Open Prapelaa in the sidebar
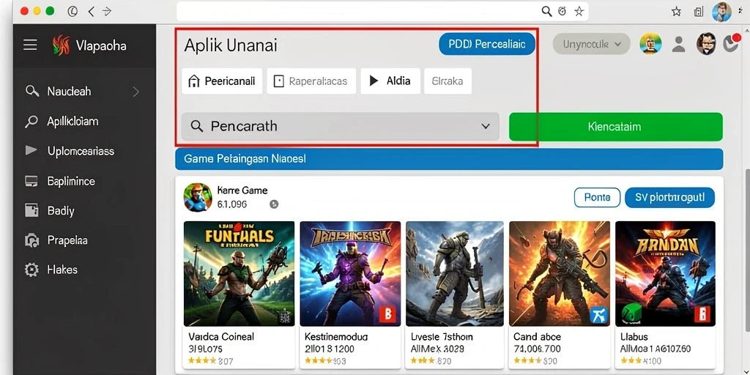The image size is (750, 375). [67, 240]
